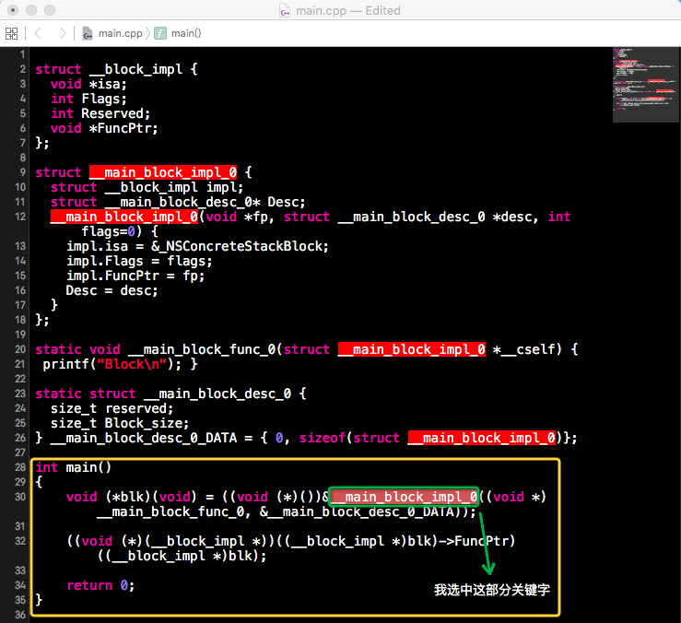This screenshot has width=681, height=623.
Task: Click '((__block_impl *)blk);' continuation text
Action: pyautogui.click(x=182, y=557)
